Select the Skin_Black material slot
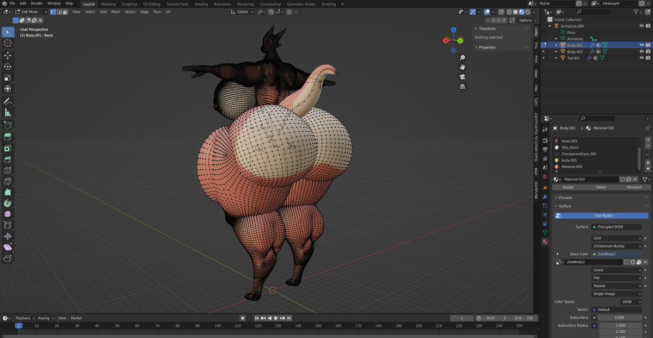Image resolution: width=653 pixels, height=338 pixels. coord(596,148)
